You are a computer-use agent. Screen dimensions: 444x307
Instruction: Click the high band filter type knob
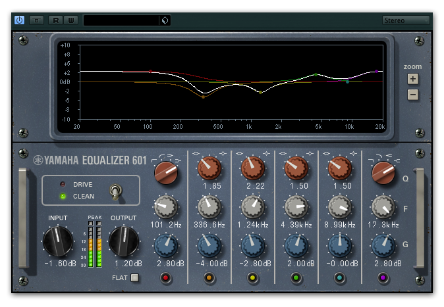click(x=383, y=173)
